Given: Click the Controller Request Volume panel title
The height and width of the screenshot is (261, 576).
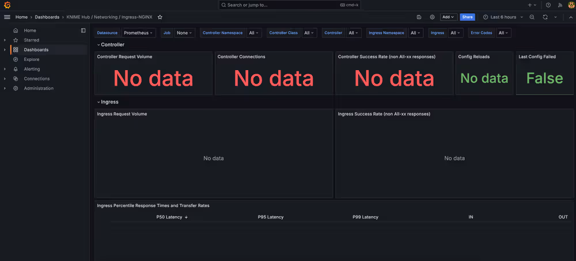Looking at the screenshot, I should tap(124, 57).
